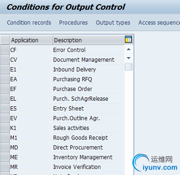Click the Document Management description
This screenshot has height=175, width=180.
(84, 60)
